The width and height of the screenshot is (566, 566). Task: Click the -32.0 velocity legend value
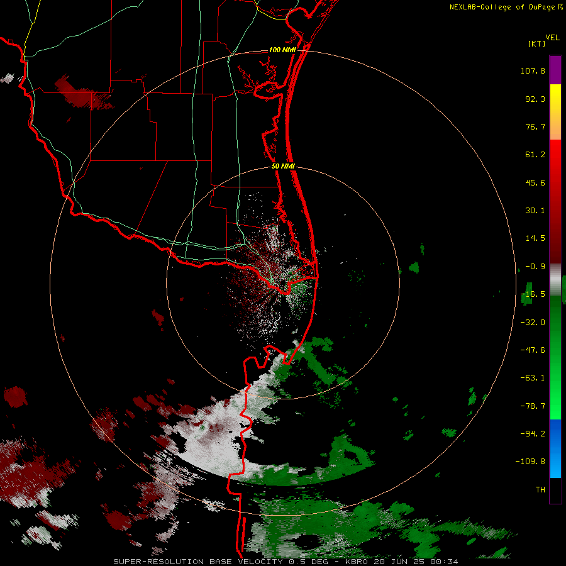click(533, 323)
